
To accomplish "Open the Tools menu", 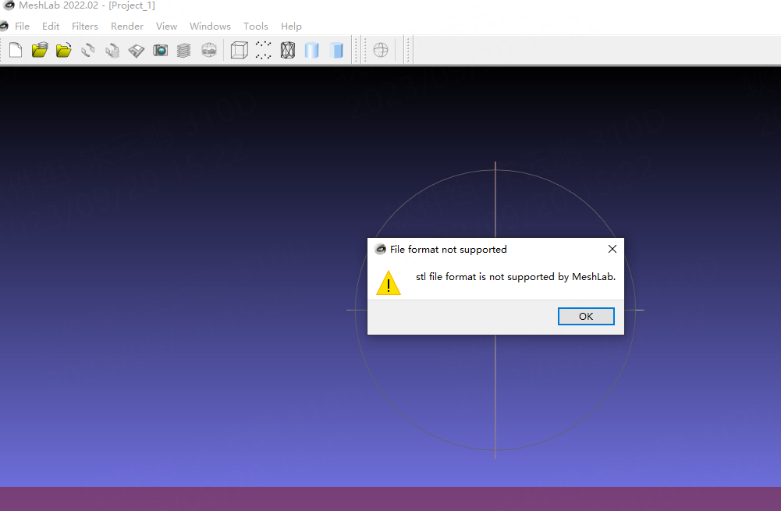I will [x=255, y=26].
